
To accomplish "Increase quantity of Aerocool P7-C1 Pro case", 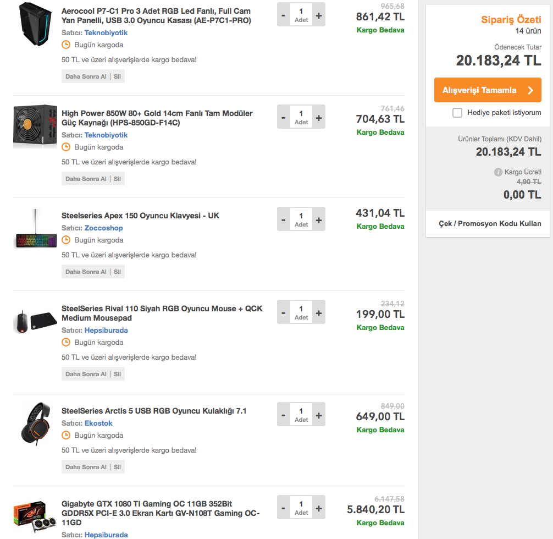I will click(319, 15).
